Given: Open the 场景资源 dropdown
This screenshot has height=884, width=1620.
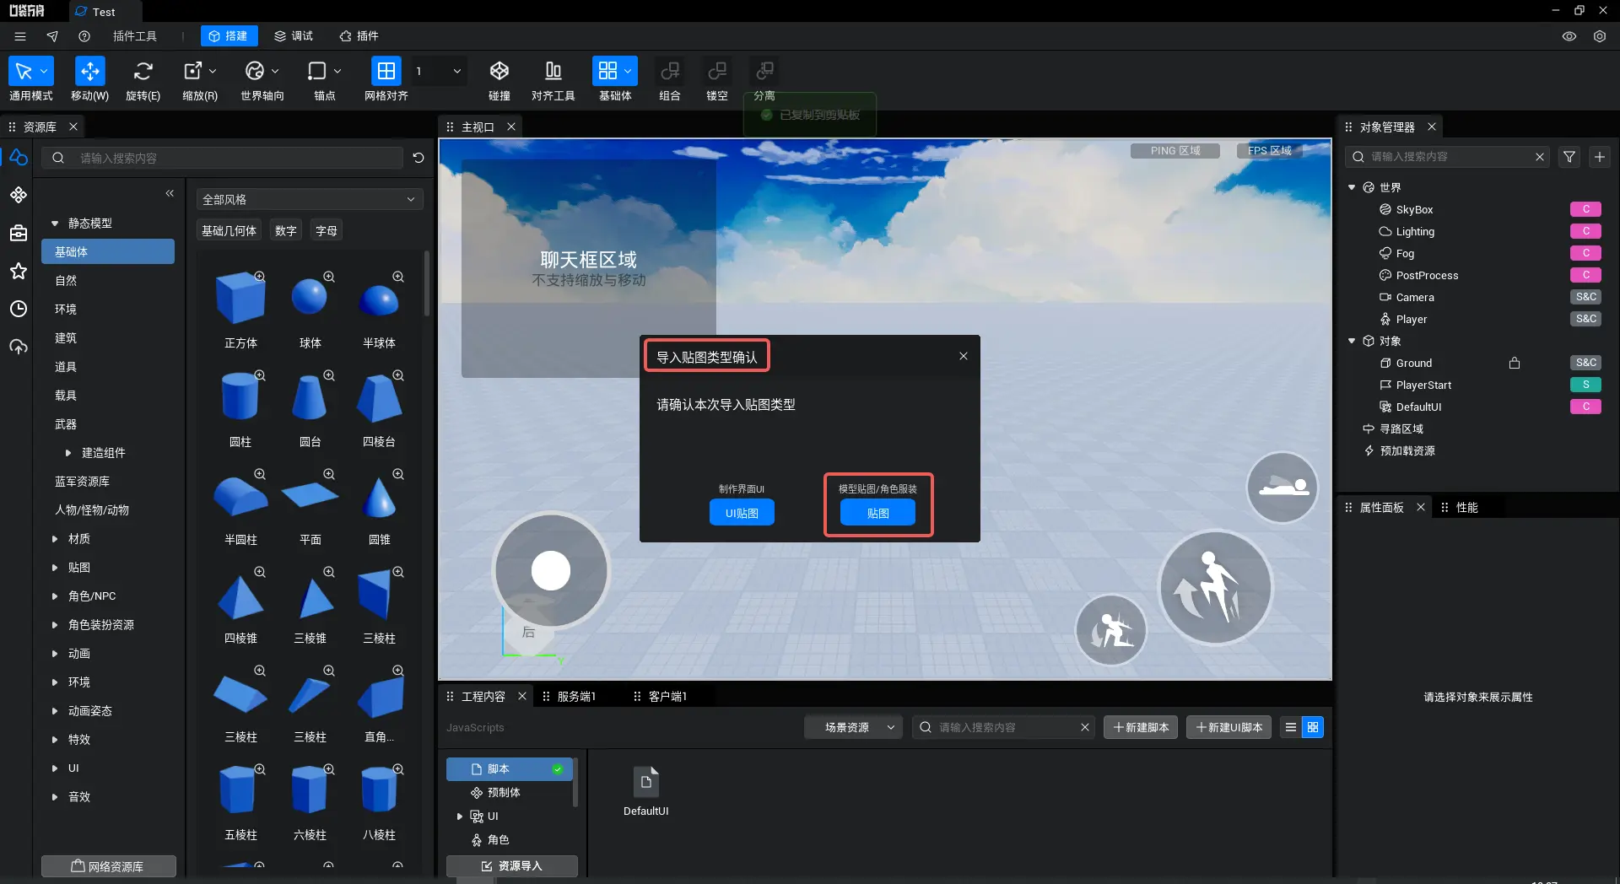Looking at the screenshot, I should click(854, 727).
